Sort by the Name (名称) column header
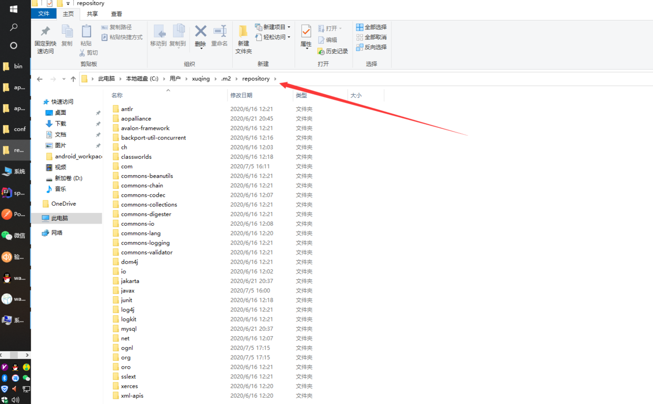 [x=117, y=96]
